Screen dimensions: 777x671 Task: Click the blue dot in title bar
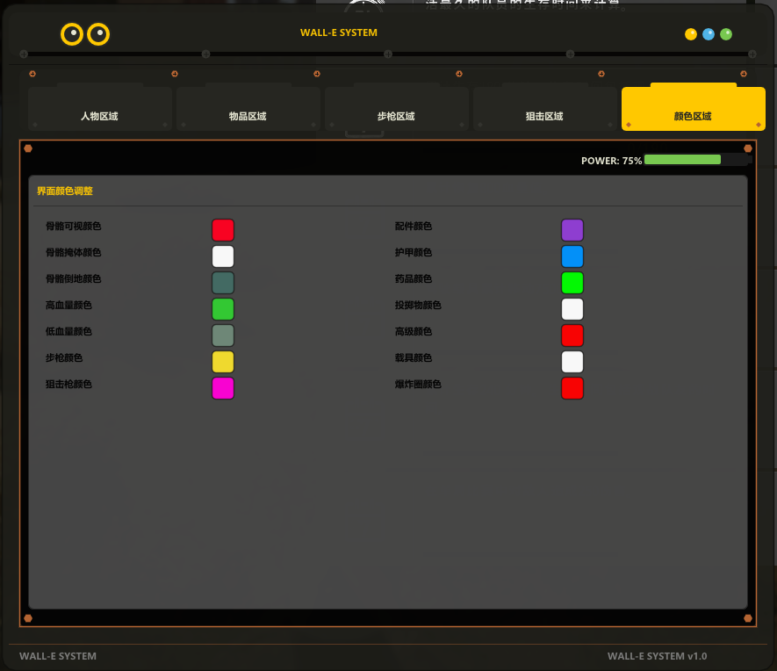tap(709, 34)
